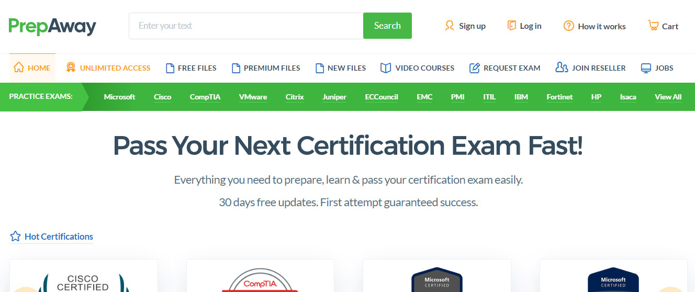
Task: Click the PrepAway logo
Action: click(52, 26)
